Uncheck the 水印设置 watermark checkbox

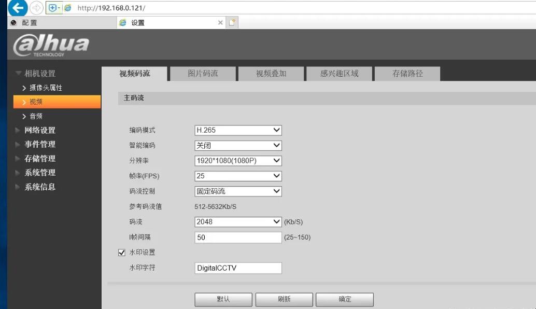(121, 252)
